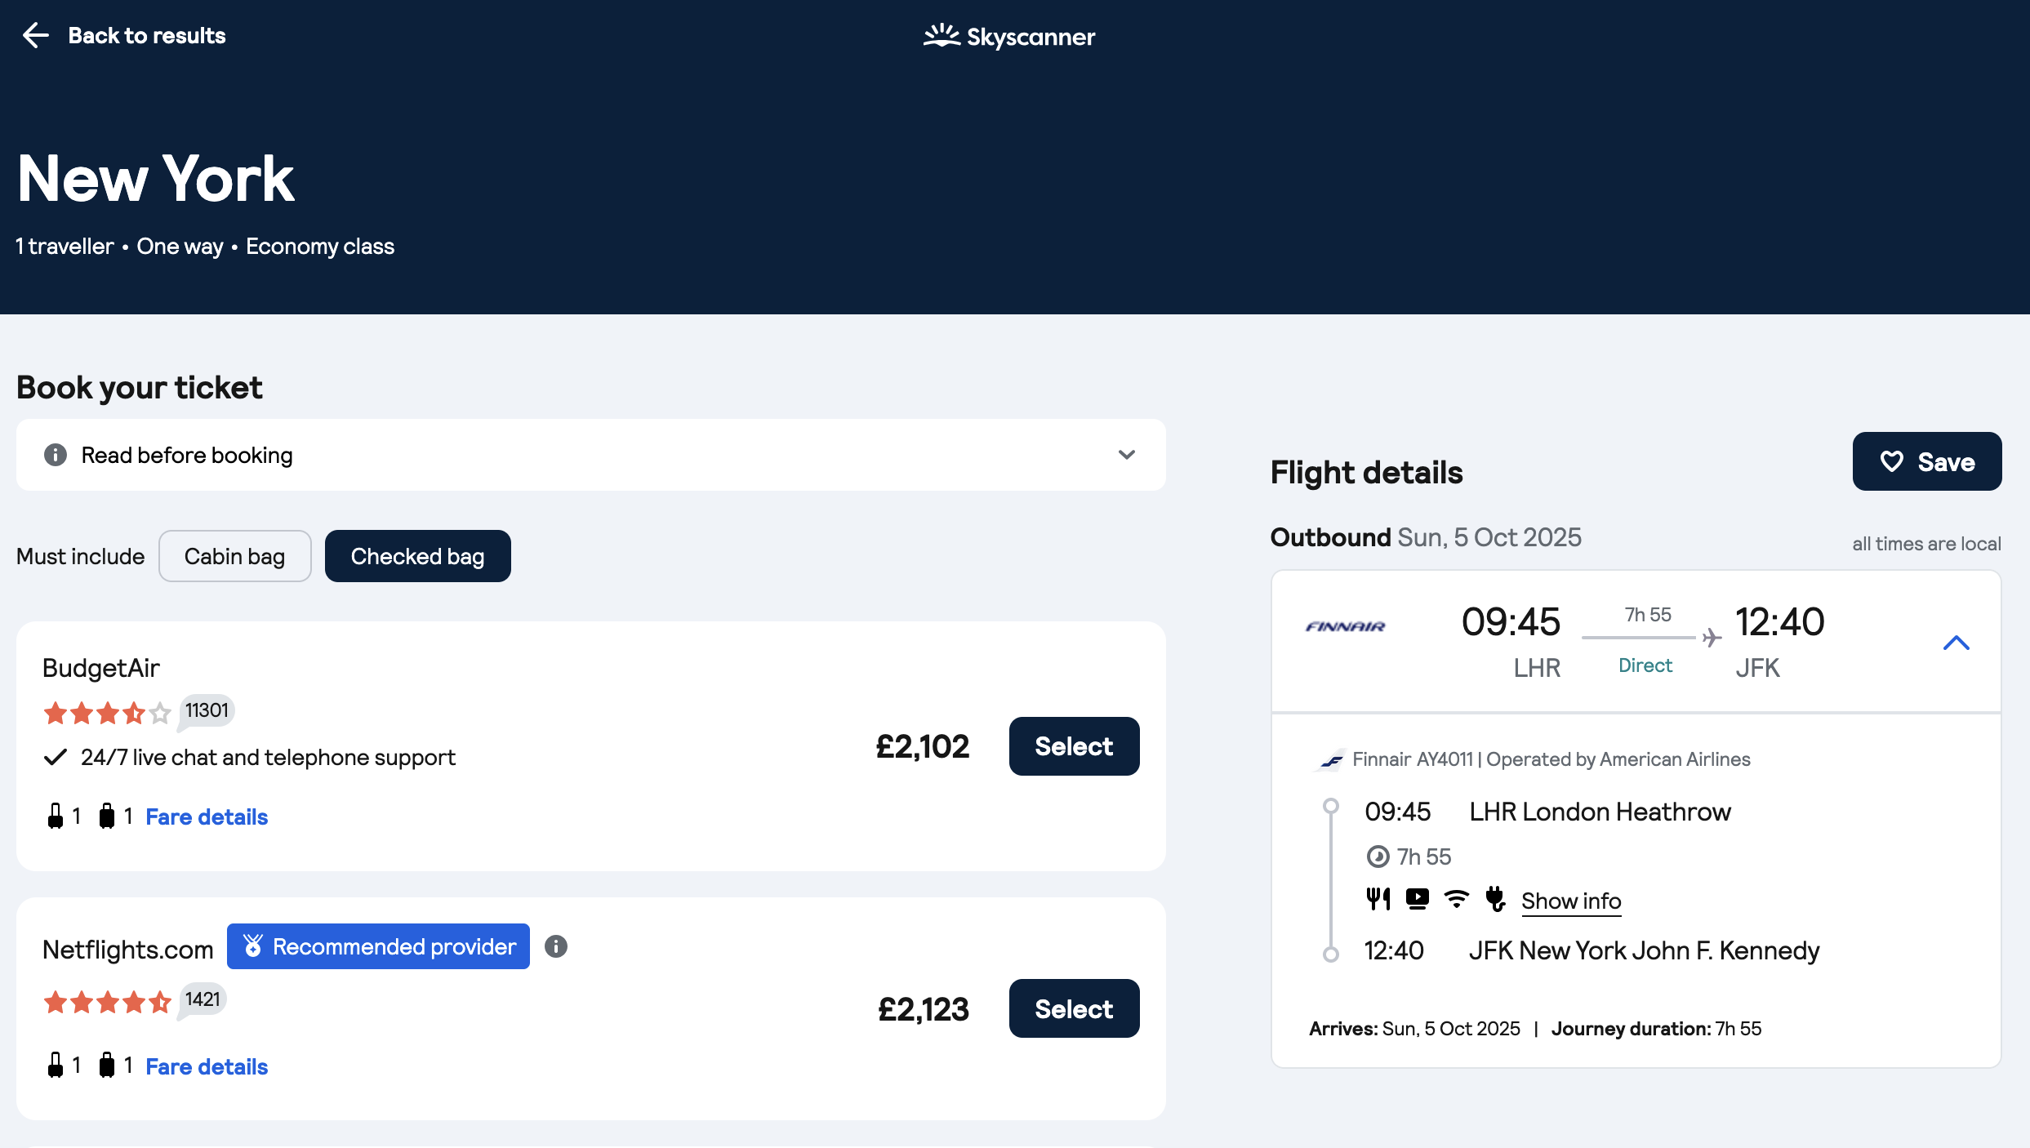Select the BudgetAir £2,102 offer
The width and height of the screenshot is (2030, 1148).
[1074, 746]
